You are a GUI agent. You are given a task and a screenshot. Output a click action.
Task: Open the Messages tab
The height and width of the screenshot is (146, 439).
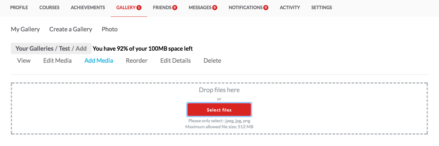click(200, 8)
